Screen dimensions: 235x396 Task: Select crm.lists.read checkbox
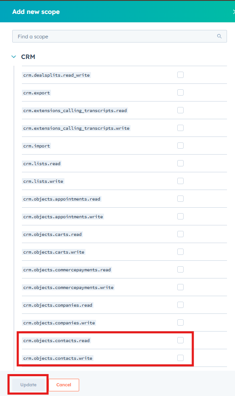tap(181, 163)
